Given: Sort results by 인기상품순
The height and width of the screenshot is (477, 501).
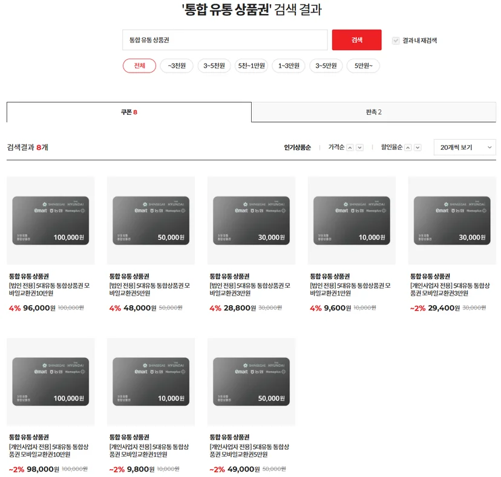Looking at the screenshot, I should click(297, 147).
